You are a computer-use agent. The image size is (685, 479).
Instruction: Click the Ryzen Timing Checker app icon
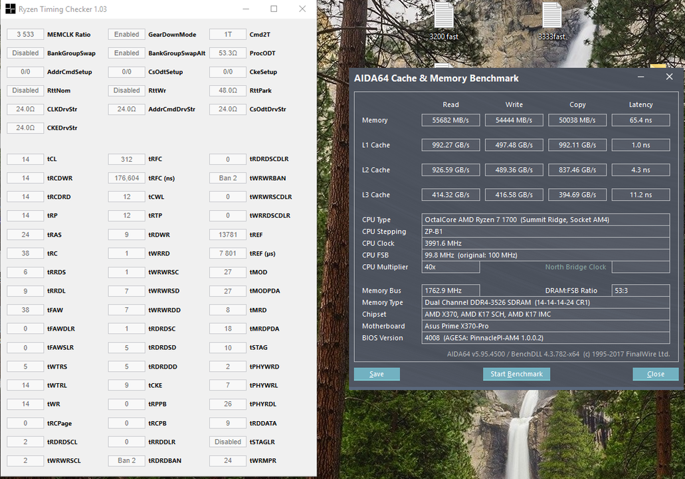11,9
